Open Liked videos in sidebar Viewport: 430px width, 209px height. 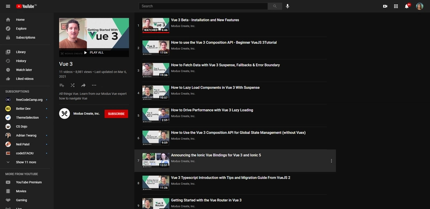[x=25, y=79]
